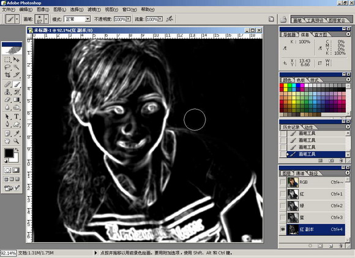Click the zoom percentage field 92.14%
The image size is (355, 258).
(9, 253)
